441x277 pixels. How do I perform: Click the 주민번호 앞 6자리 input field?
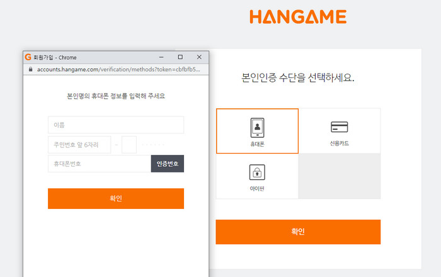pyautogui.click(x=79, y=145)
